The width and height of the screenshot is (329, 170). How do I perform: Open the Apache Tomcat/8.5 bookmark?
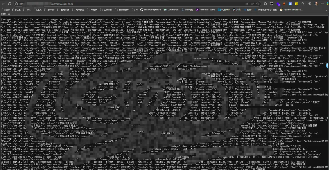(x=292, y=10)
